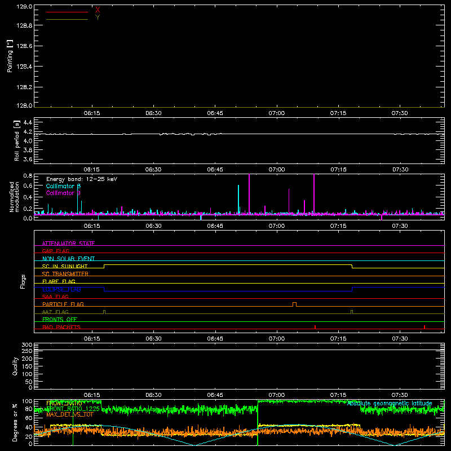This screenshot has height=451, width=451.
Task: Click the 60 tick on Degrees axis
Action: 29,418
